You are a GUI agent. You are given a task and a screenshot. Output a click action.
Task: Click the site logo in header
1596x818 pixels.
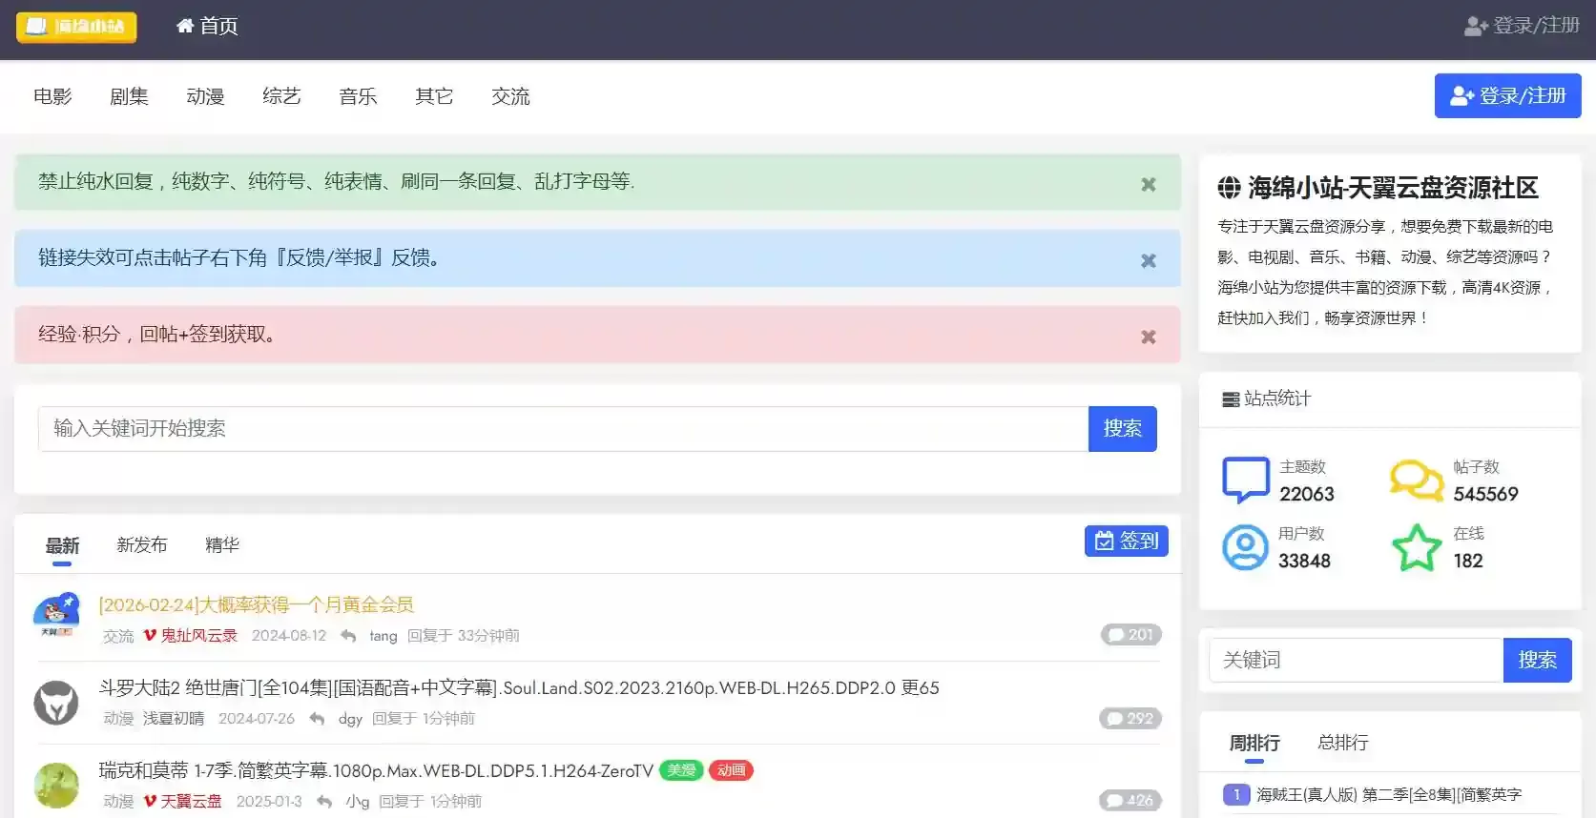coord(76,27)
